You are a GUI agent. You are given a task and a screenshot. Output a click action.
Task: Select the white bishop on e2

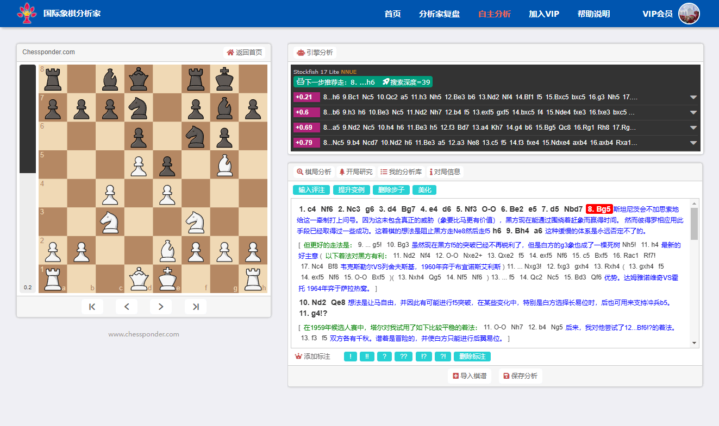coord(167,250)
